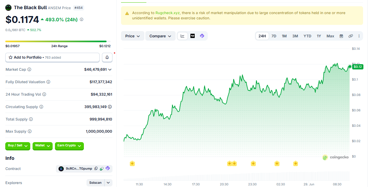The image size is (368, 187).
Task: Select 1Y time range
Action: [x=319, y=36]
